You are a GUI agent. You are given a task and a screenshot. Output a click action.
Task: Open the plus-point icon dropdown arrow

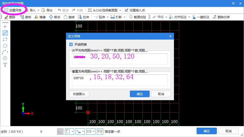[x=83, y=132]
